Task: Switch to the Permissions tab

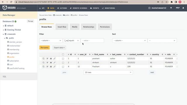Action: coord(105,27)
